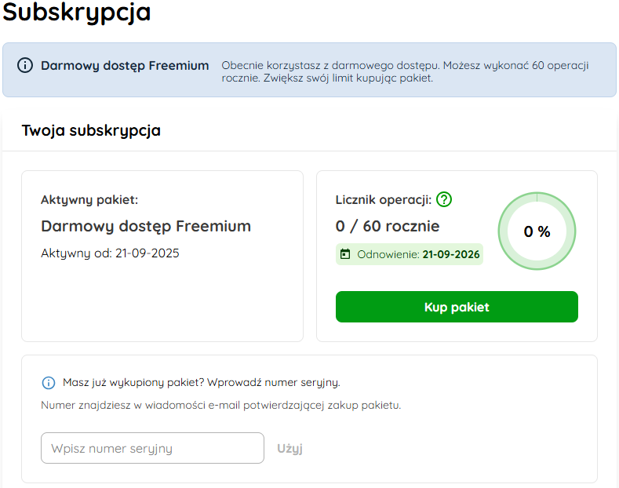Select the bold banner title Darmowy dostęp Freemium
Screen dimensions: 619x488
click(x=125, y=66)
